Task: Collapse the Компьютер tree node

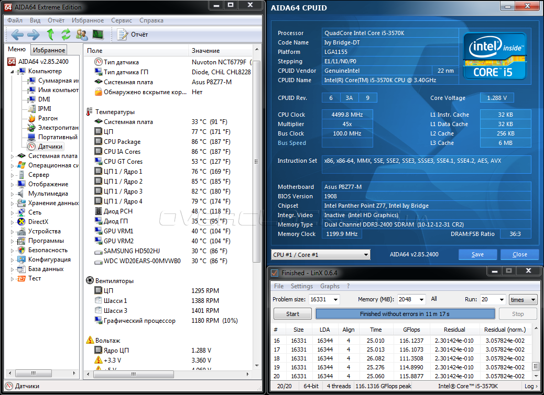Action: coord(13,71)
